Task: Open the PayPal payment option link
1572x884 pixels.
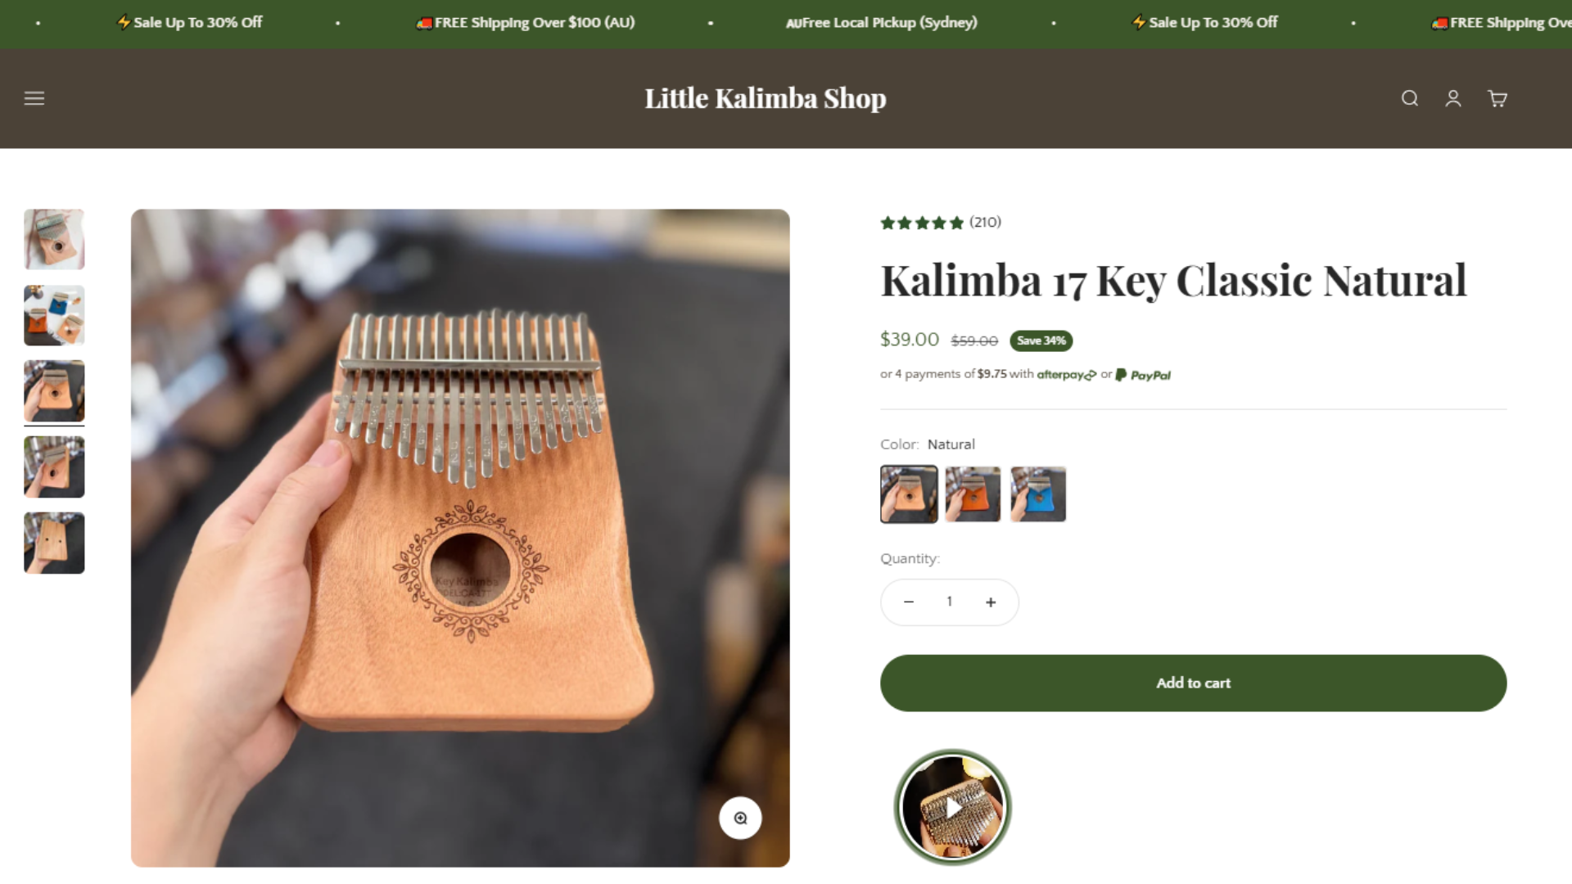Action: click(x=1143, y=375)
